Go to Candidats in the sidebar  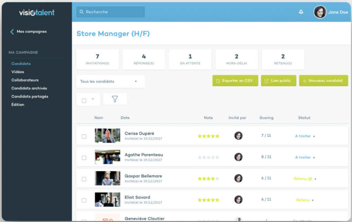pyautogui.click(x=21, y=64)
